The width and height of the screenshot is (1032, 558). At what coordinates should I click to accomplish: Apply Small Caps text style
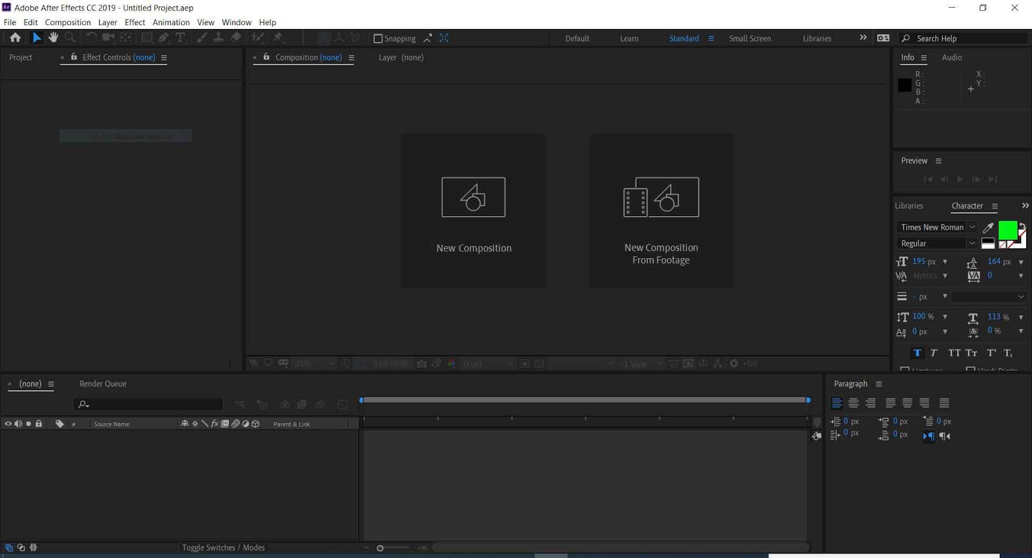tap(971, 353)
